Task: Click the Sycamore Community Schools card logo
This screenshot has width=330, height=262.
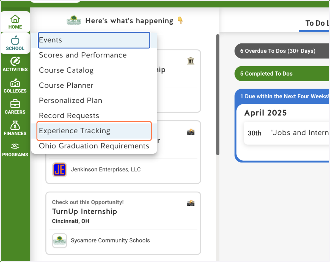Action: (60, 241)
